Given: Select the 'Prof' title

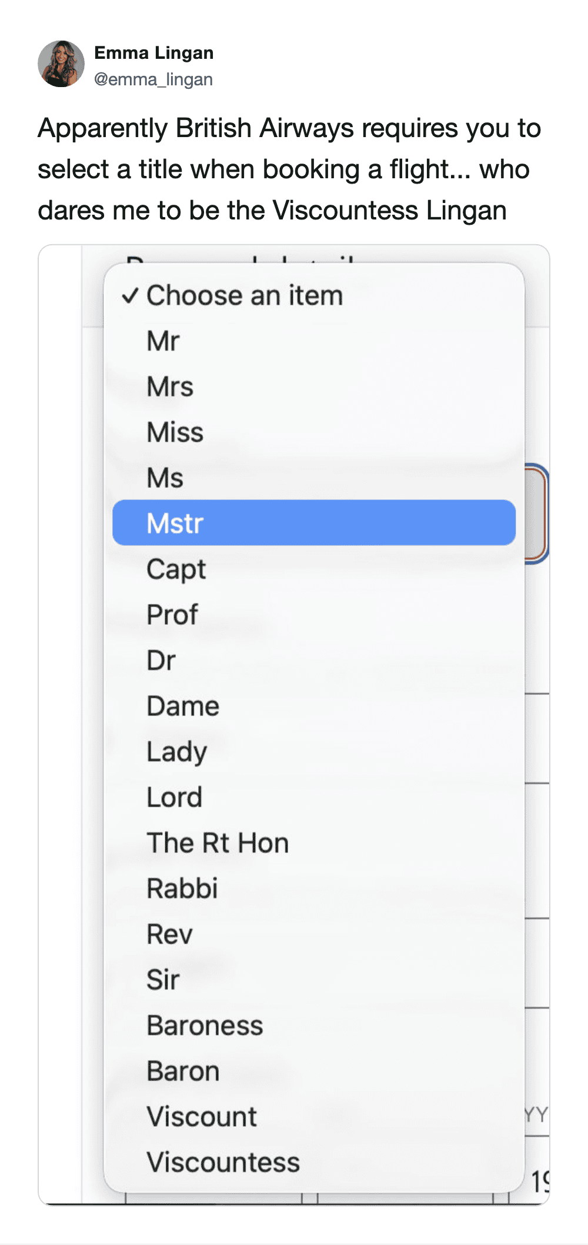Looking at the screenshot, I should 172,615.
